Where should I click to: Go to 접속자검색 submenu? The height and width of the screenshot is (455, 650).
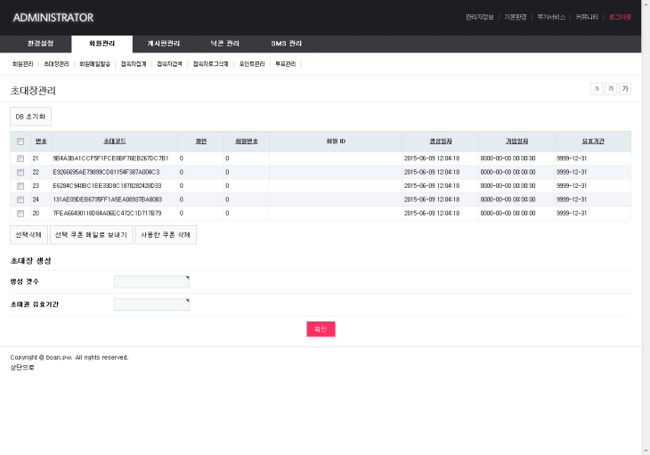click(x=169, y=64)
